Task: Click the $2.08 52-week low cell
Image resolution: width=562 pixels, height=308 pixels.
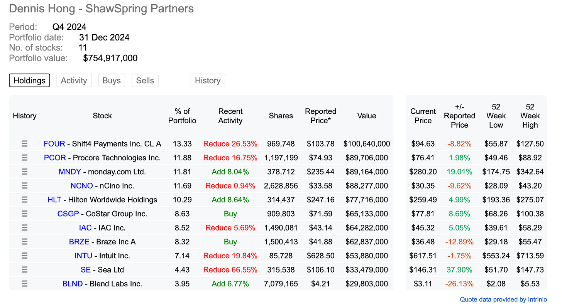Action: [496, 284]
